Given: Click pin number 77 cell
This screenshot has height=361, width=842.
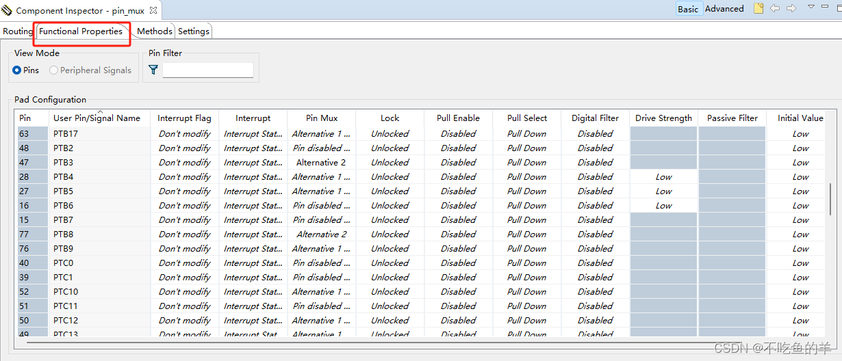Looking at the screenshot, I should pyautogui.click(x=32, y=234).
